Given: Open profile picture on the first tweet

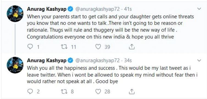Looking at the screenshot, I should click(15, 14).
